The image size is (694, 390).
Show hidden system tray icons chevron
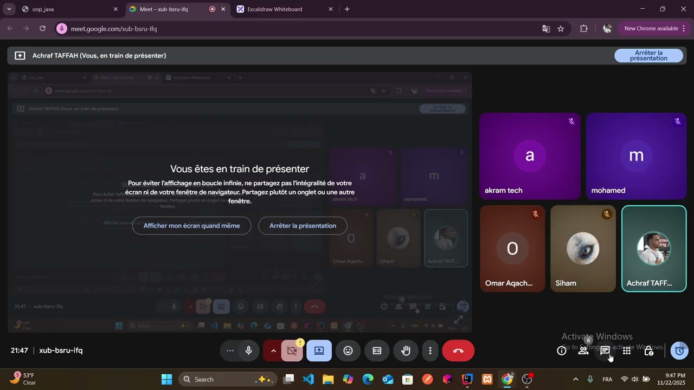575,379
